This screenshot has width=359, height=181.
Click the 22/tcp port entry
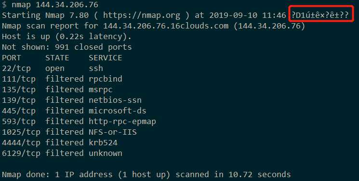coord(16,69)
